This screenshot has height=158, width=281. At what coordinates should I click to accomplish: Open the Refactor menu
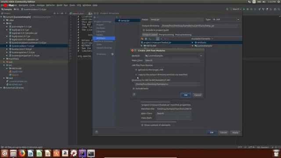[50, 5]
